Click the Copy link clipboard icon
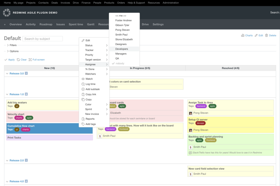Viewport: 280px width, 186px height. coord(83,95)
